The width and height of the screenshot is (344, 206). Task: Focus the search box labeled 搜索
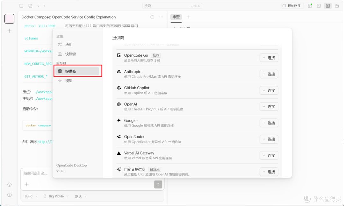pyautogui.click(x=172, y=6)
